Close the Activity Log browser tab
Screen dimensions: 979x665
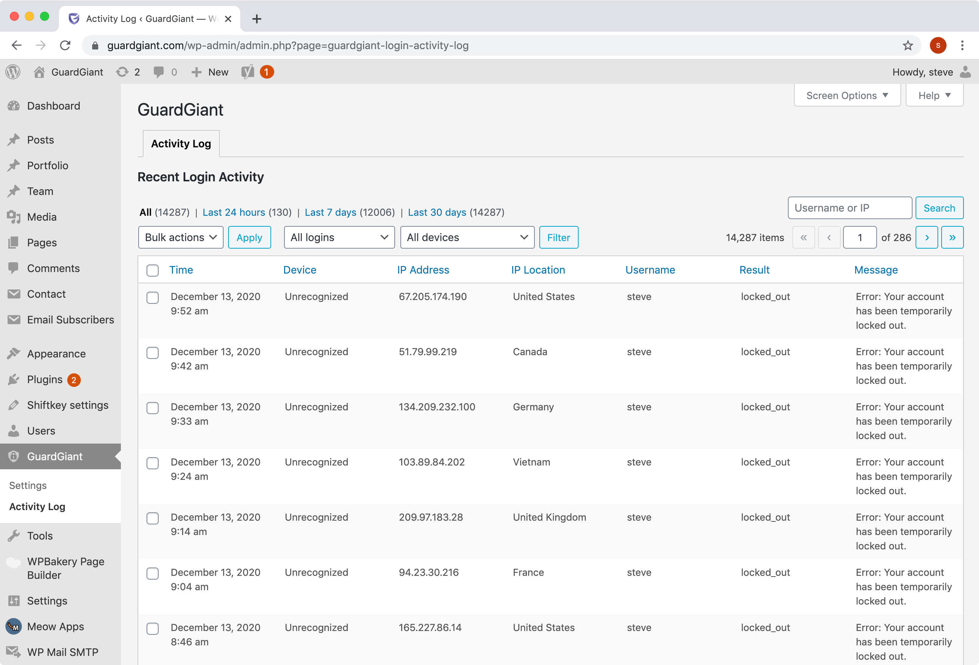pos(228,19)
